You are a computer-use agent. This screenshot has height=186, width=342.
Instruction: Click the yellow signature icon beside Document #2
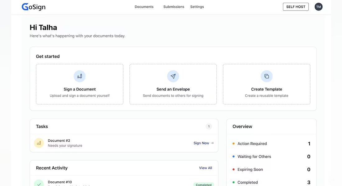coord(39,143)
